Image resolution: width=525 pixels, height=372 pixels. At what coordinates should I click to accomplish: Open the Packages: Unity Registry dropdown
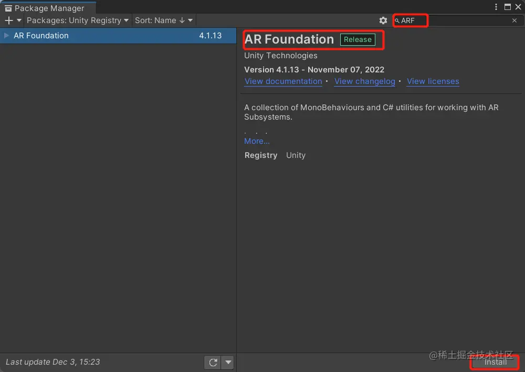point(78,20)
